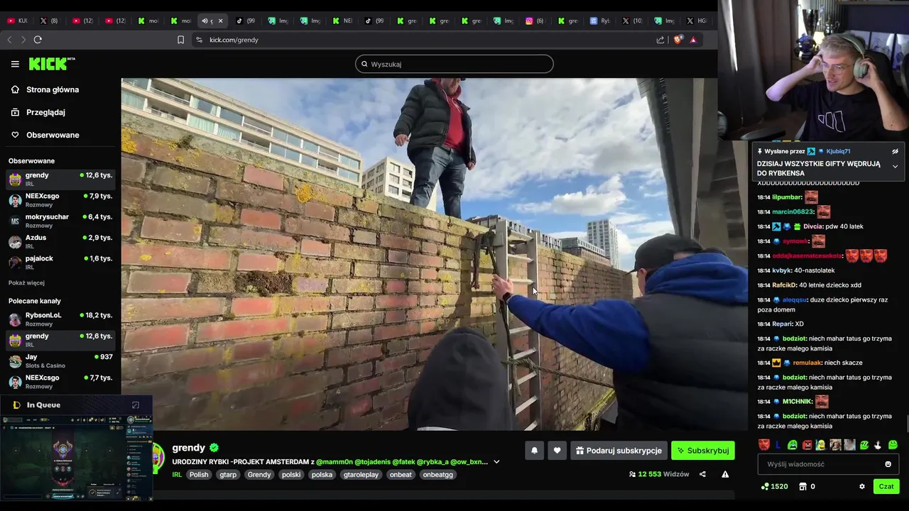Select the blue L emote
This screenshot has width=909, height=511.
click(778, 445)
